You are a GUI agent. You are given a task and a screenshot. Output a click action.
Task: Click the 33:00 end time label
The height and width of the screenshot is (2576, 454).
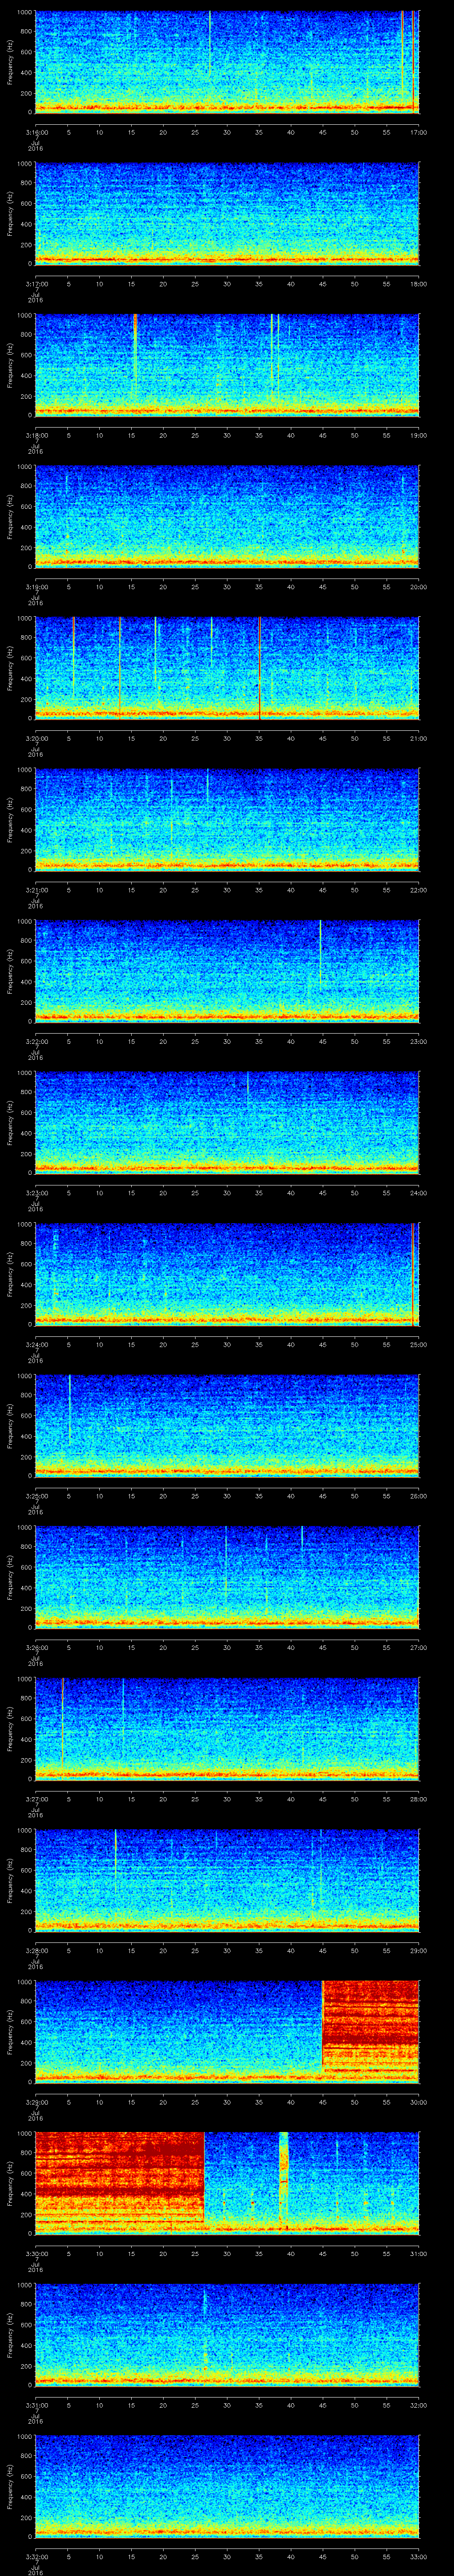pos(418,2556)
